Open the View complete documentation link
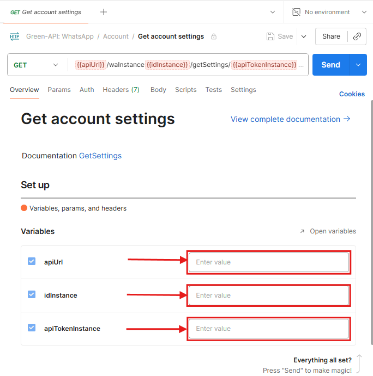373x376 pixels. point(290,119)
